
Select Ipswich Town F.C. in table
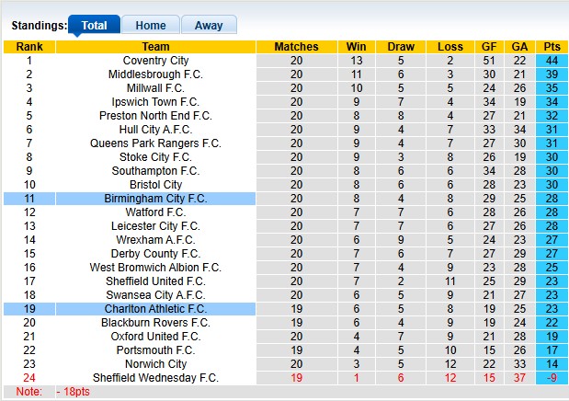pos(155,102)
